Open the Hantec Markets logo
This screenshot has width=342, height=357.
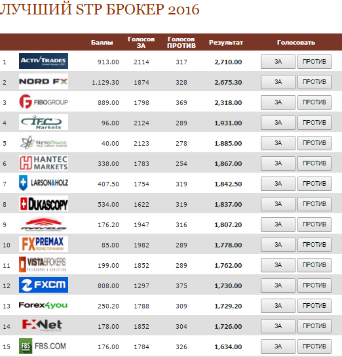click(43, 163)
